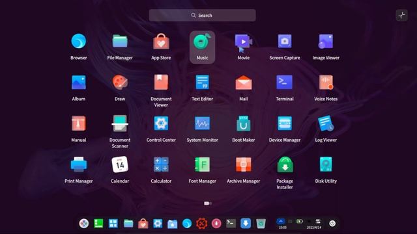Open the browser in the dock
Image resolution: width=417 pixels, height=234 pixels.
[187, 224]
